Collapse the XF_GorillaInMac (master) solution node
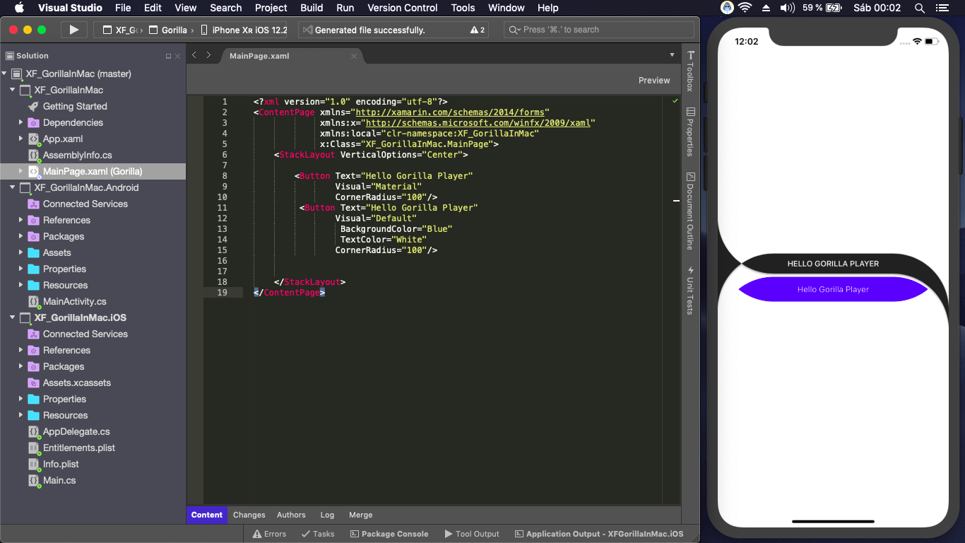This screenshot has width=965, height=543. (4, 74)
